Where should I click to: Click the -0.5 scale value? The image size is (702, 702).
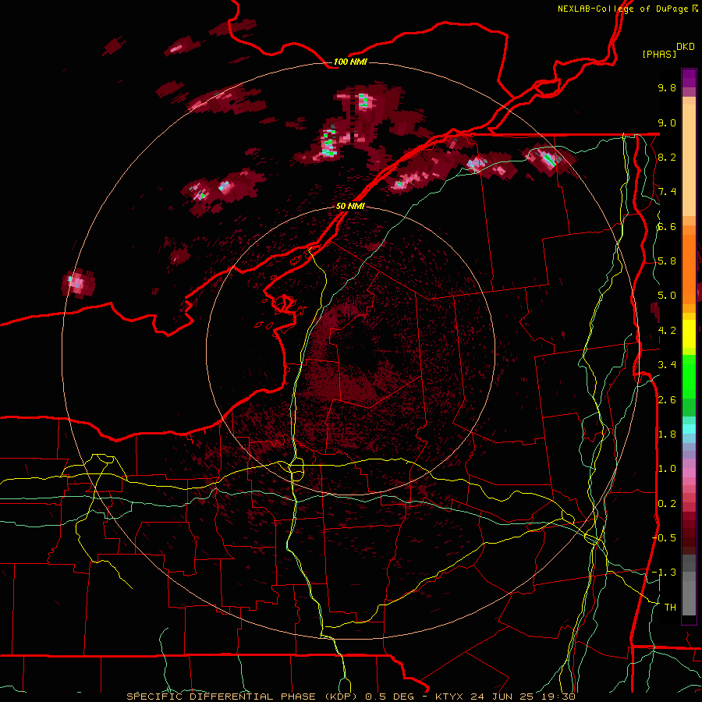(x=664, y=538)
